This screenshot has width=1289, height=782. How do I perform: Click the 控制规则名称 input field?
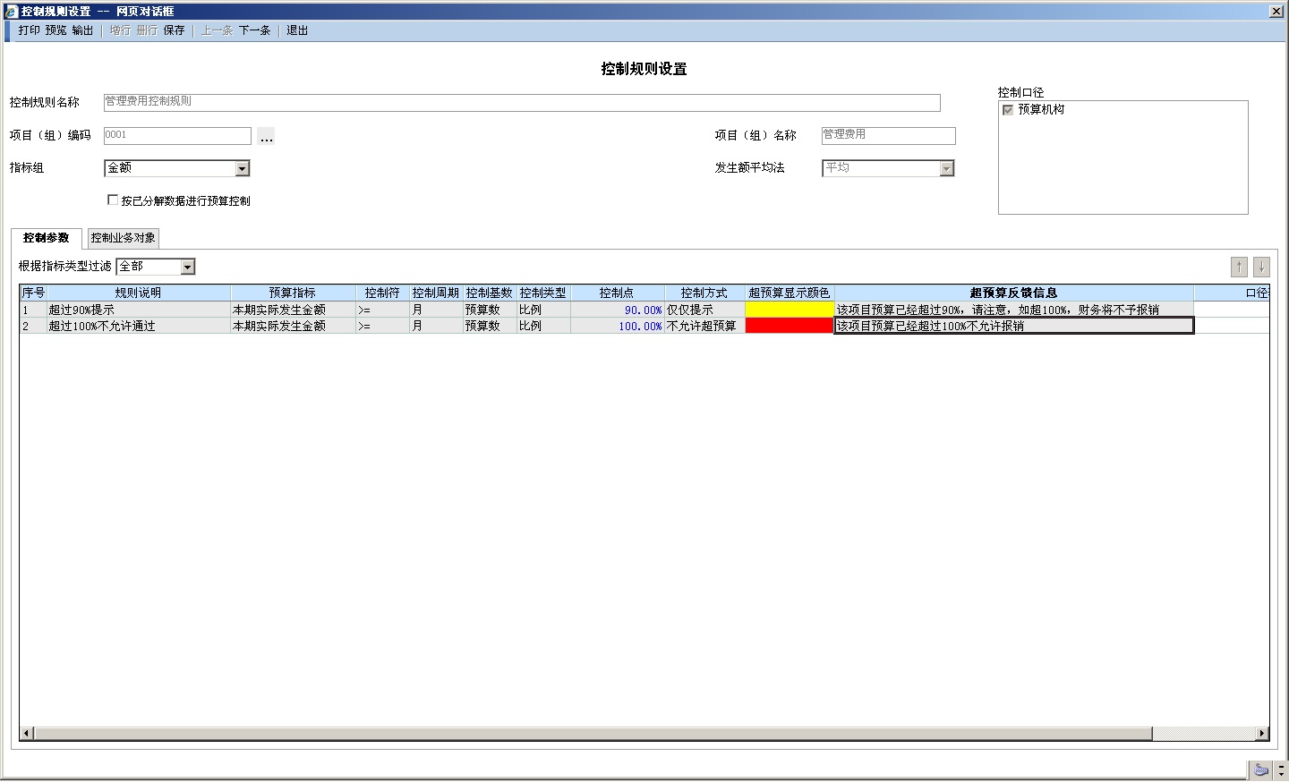[522, 102]
